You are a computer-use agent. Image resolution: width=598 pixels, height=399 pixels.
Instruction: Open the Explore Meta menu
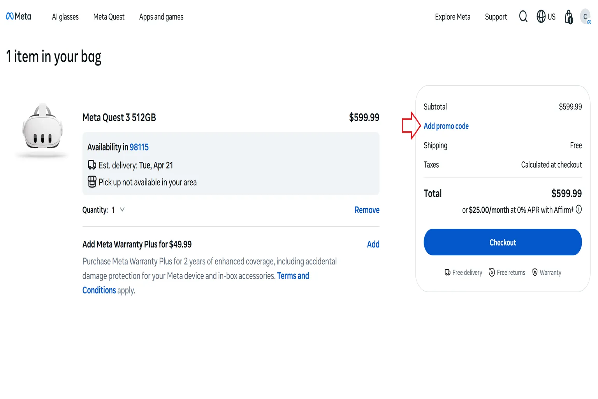453,17
